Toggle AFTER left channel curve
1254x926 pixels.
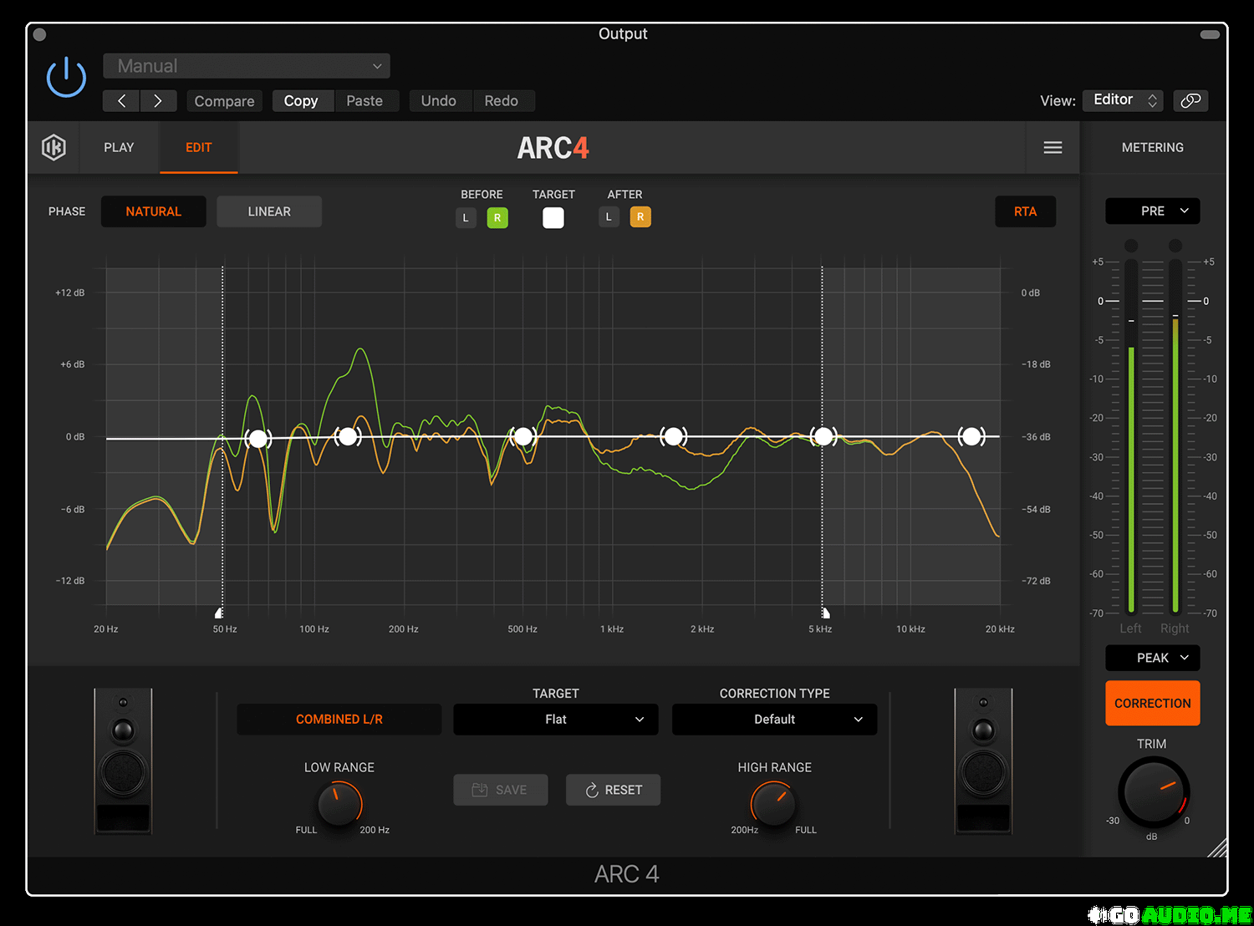[609, 217]
